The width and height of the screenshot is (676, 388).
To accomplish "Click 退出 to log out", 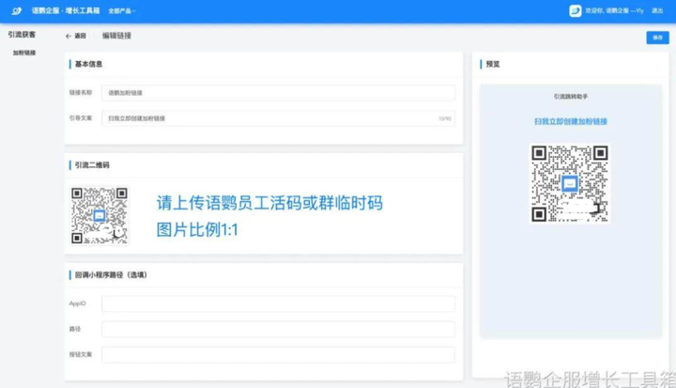I will tap(656, 11).
